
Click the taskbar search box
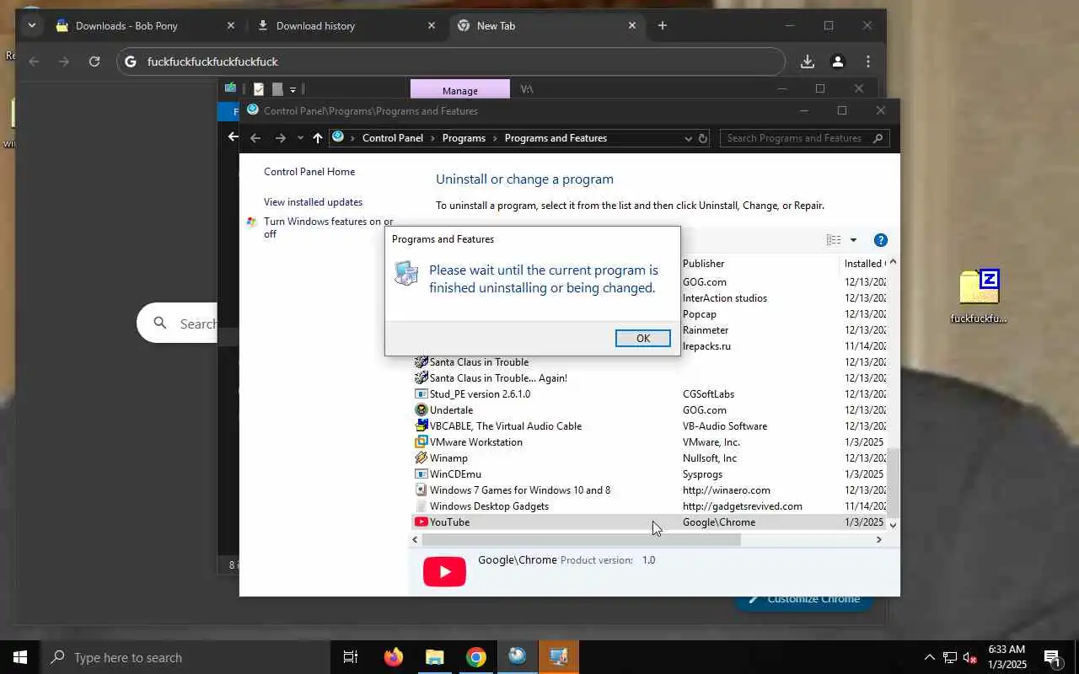tap(186, 657)
